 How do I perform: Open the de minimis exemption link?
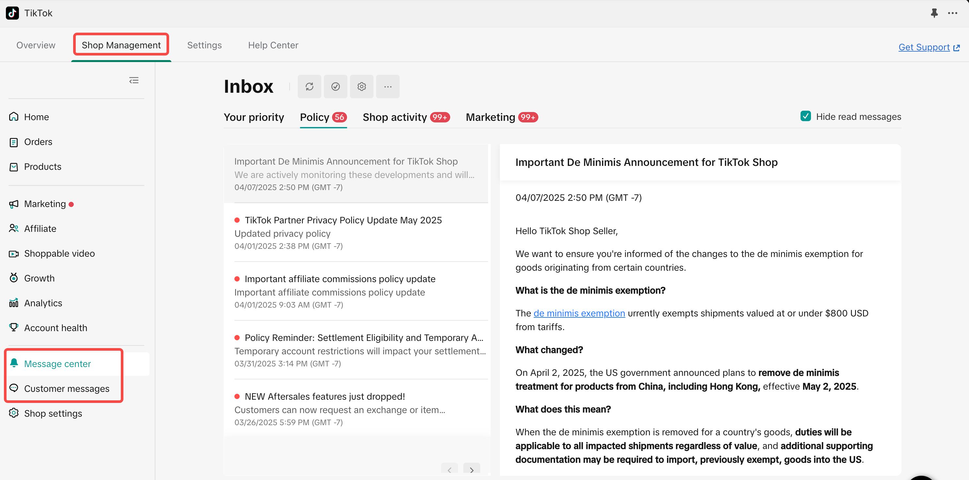[579, 313]
